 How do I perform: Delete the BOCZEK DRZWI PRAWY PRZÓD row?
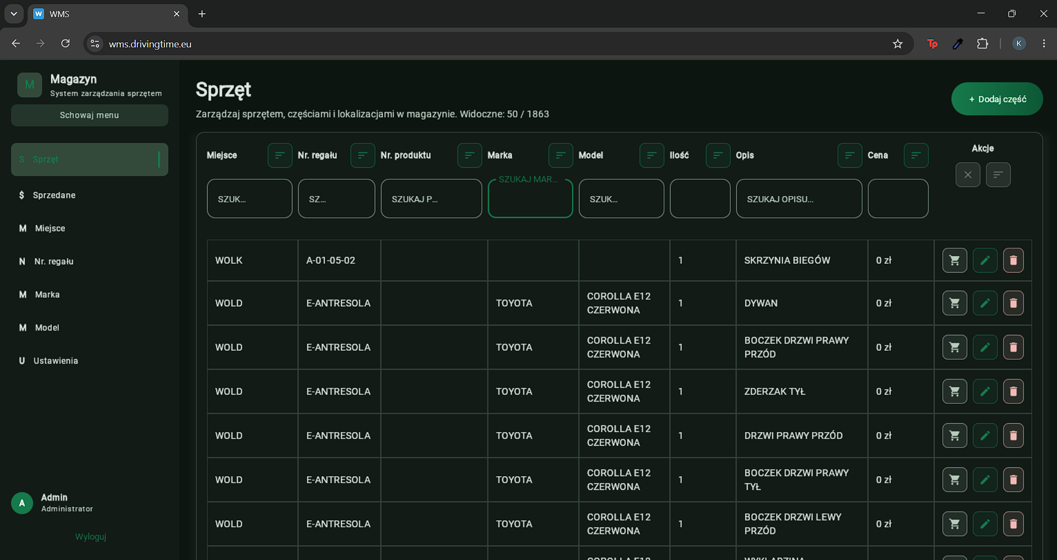click(1013, 347)
